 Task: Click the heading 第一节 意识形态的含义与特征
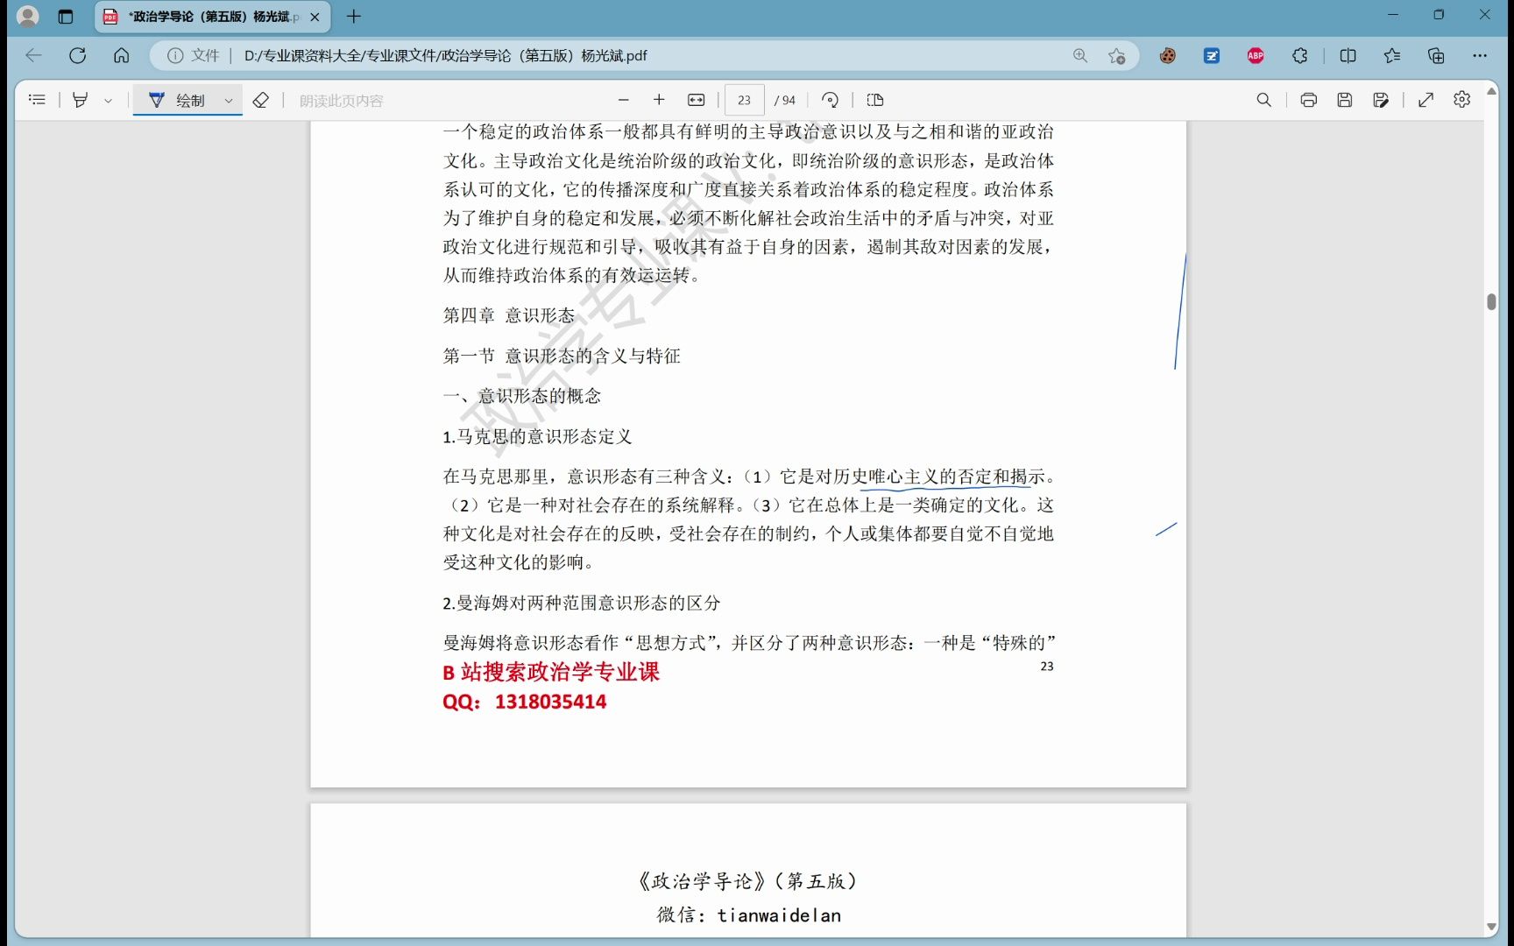tap(562, 356)
